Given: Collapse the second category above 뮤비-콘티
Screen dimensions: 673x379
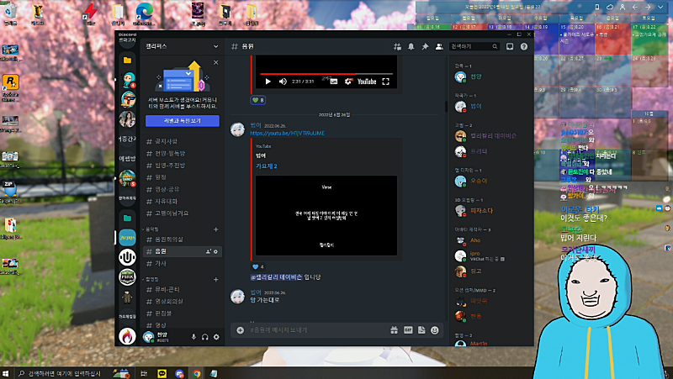Looking at the screenshot, I should (x=151, y=280).
